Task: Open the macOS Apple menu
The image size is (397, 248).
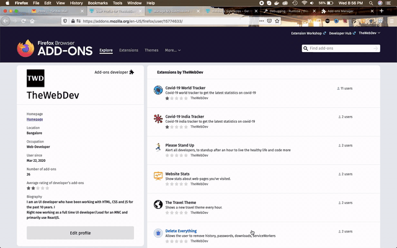Action: tap(7, 3)
